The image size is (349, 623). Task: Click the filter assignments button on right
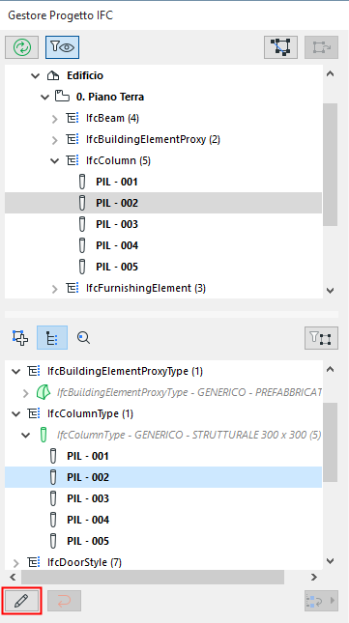[322, 338]
